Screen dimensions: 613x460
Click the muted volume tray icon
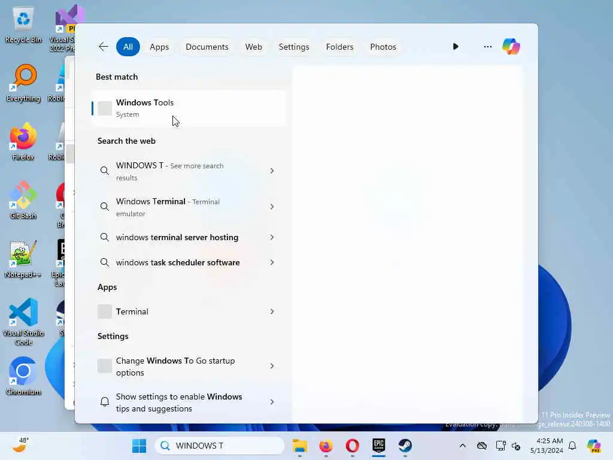pyautogui.click(x=515, y=446)
